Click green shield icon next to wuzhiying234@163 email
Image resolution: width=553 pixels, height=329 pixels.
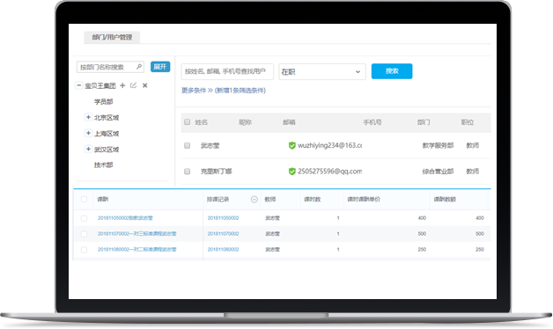pyautogui.click(x=292, y=145)
